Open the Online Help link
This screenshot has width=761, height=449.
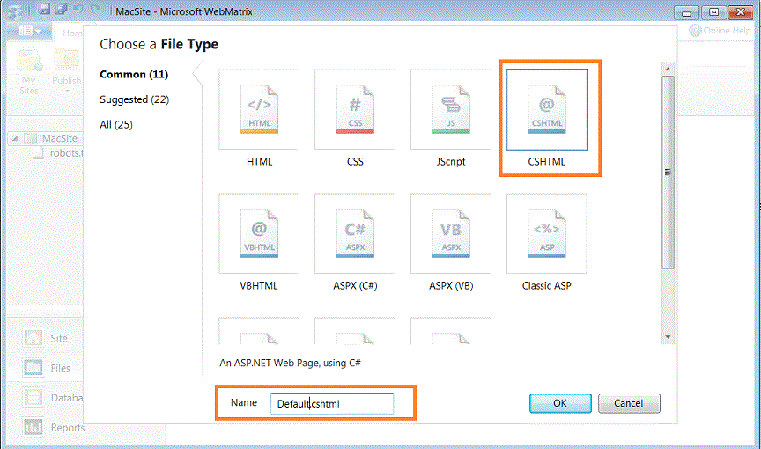pyautogui.click(x=720, y=31)
